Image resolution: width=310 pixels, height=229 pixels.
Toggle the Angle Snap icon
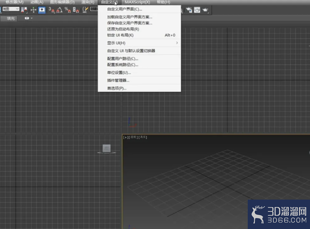[x=59, y=10]
